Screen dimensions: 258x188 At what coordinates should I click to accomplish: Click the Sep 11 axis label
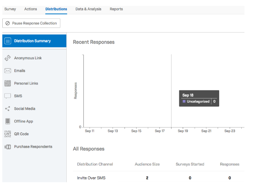click(90, 131)
